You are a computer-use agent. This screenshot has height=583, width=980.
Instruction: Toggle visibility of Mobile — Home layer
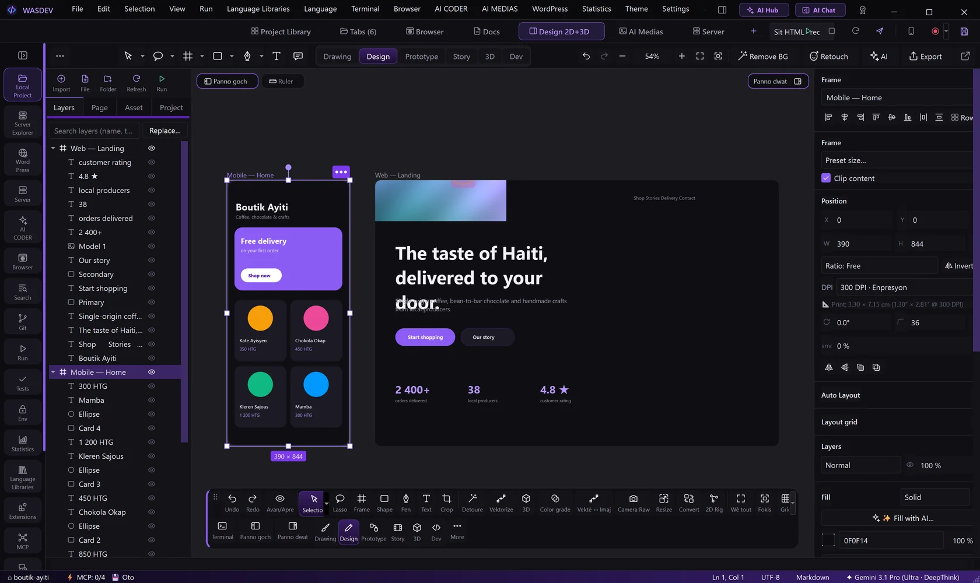point(152,373)
